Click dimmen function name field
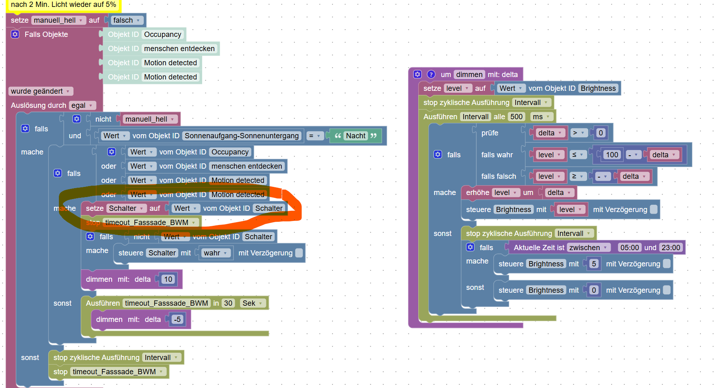 click(469, 75)
